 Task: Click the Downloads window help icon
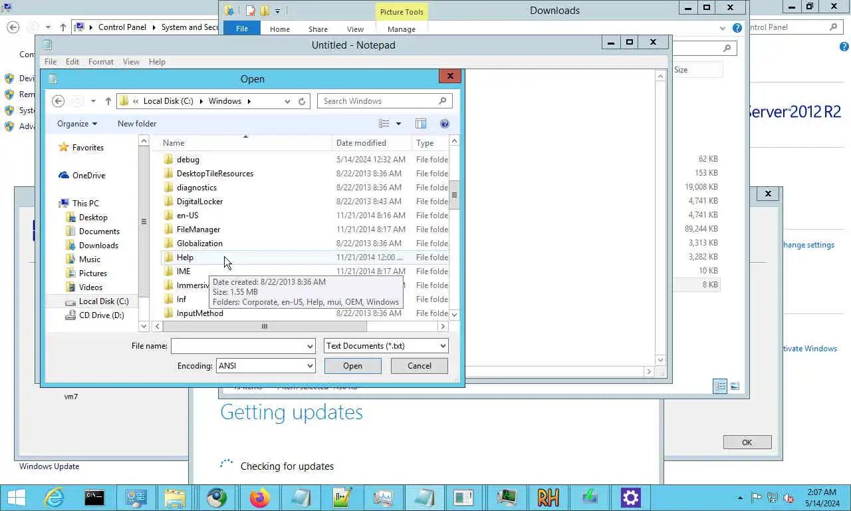(x=737, y=28)
